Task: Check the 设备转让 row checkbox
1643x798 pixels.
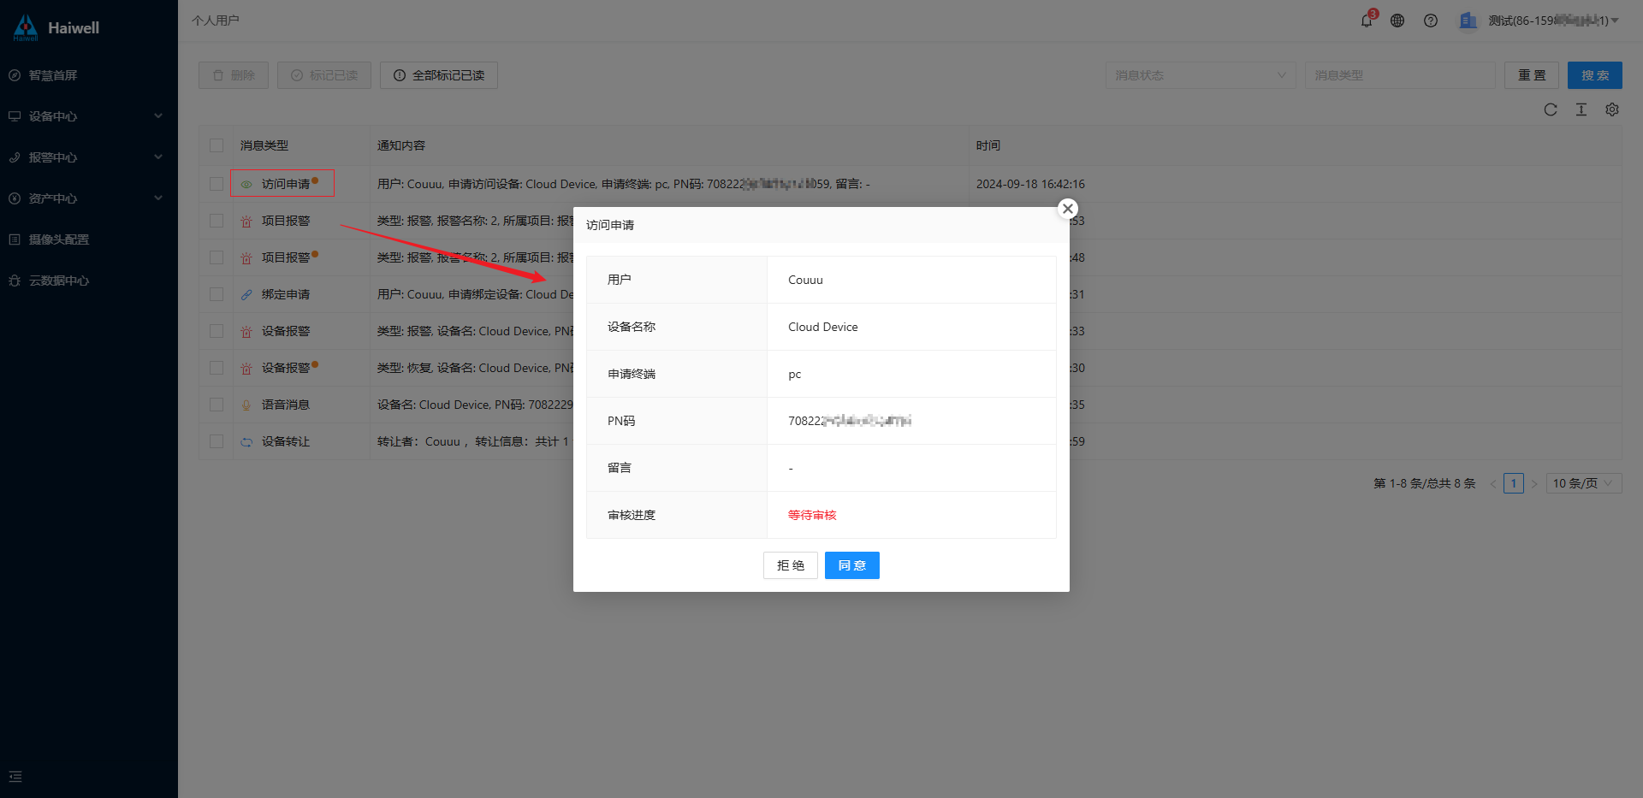Action: click(x=216, y=441)
